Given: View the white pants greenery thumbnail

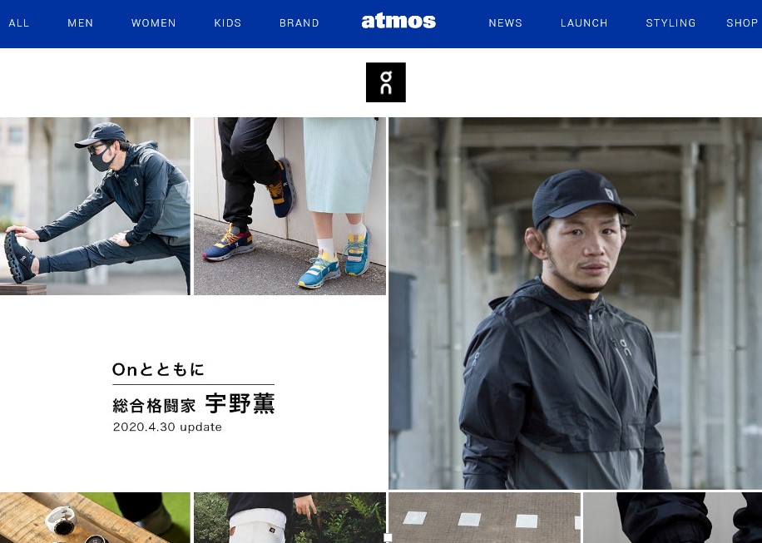Looking at the screenshot, I should [289, 518].
